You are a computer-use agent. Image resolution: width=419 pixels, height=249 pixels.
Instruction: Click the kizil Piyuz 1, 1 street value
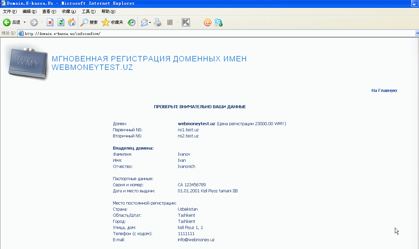(190, 228)
